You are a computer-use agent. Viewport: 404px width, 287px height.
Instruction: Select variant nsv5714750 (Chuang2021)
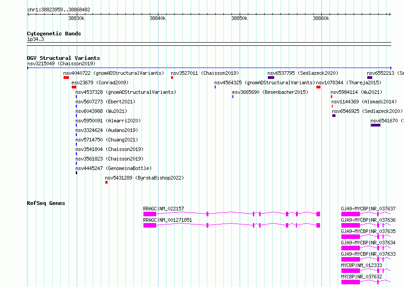tap(107, 140)
